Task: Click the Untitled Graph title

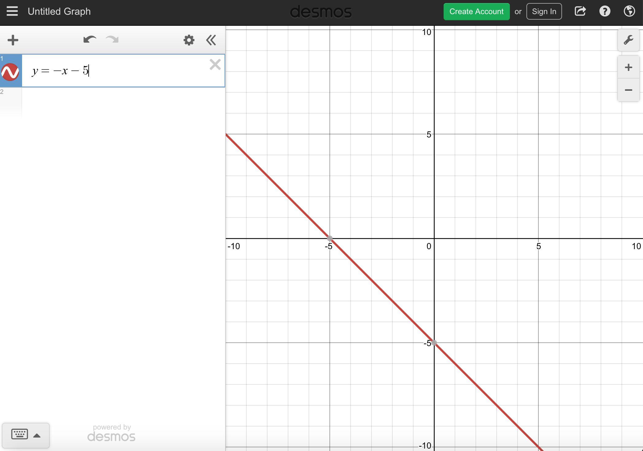Action: [x=59, y=12]
